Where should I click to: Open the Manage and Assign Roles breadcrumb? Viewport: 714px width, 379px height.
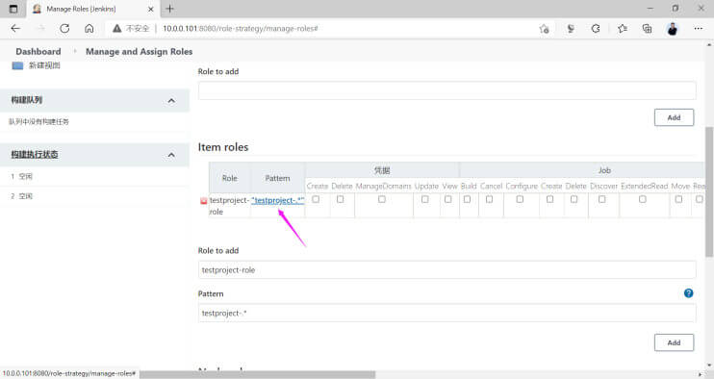[x=139, y=51]
